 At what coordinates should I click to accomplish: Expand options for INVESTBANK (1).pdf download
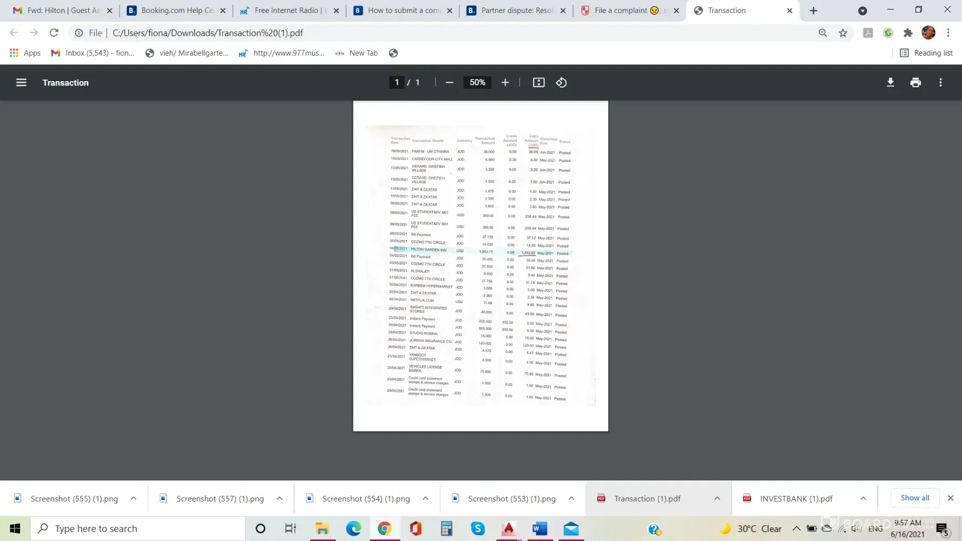[863, 498]
